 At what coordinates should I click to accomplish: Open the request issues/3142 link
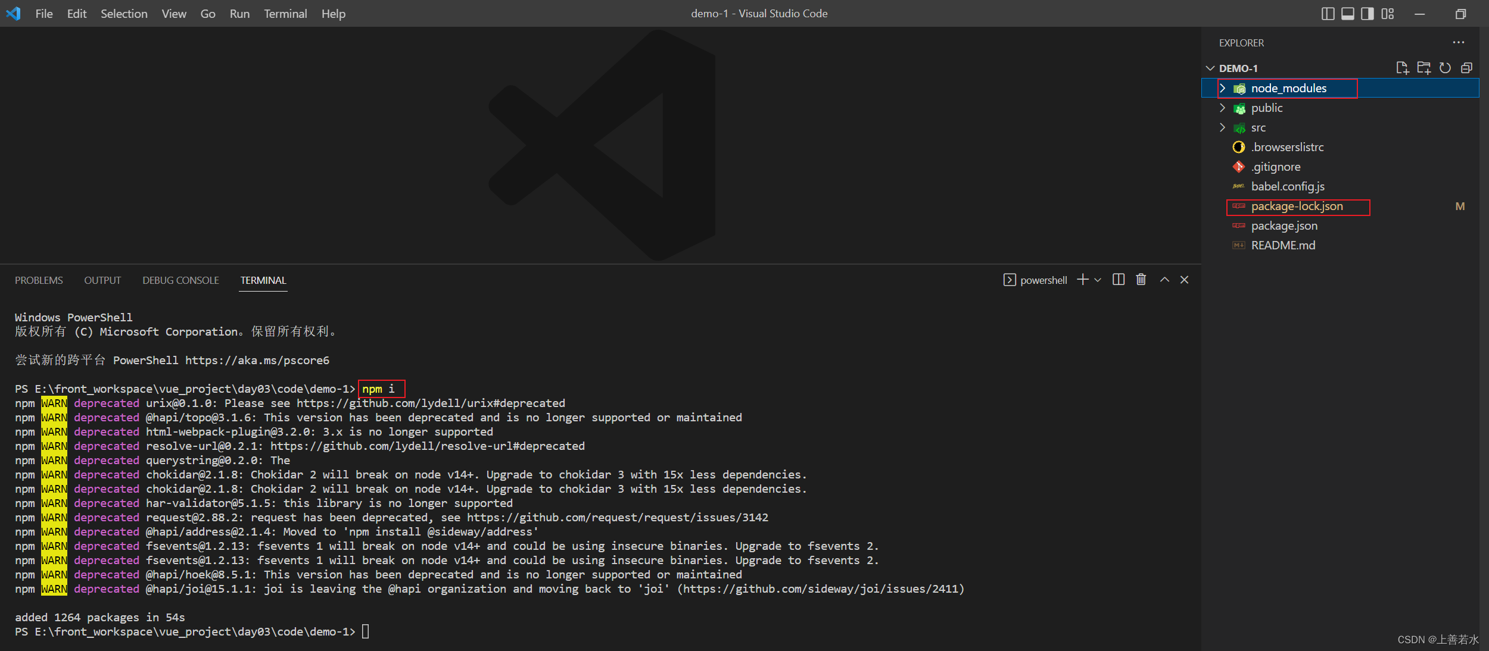pos(618,517)
